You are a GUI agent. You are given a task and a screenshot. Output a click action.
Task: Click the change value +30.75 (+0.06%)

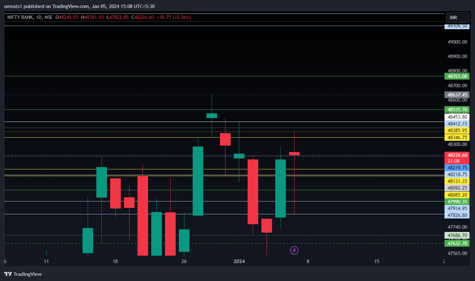pos(174,17)
